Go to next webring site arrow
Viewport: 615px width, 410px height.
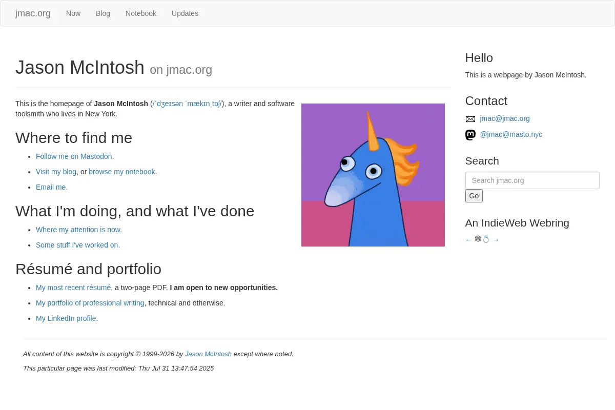[x=496, y=240]
